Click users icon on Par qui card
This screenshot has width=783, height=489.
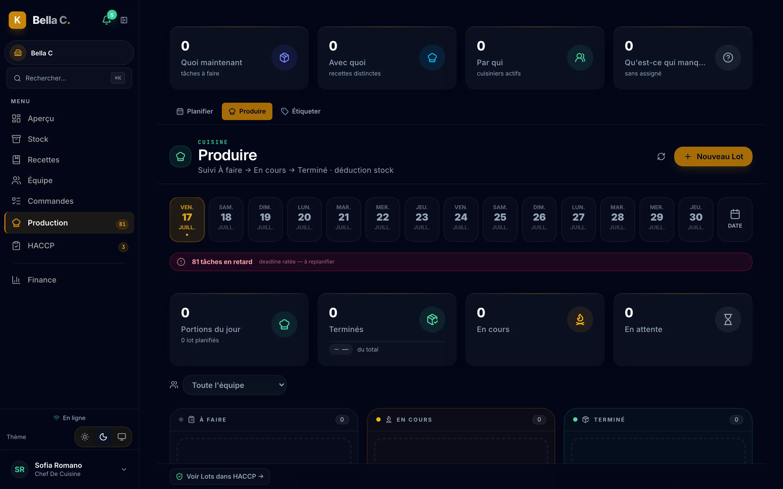pos(580,58)
